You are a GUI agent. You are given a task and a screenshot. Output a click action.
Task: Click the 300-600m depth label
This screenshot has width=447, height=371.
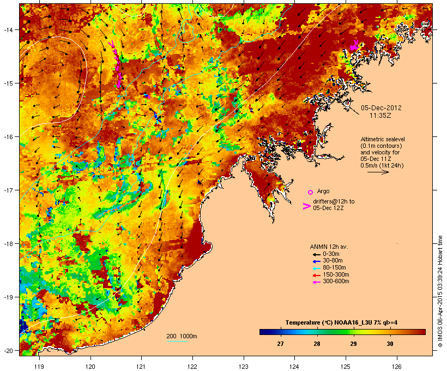coord(336,282)
